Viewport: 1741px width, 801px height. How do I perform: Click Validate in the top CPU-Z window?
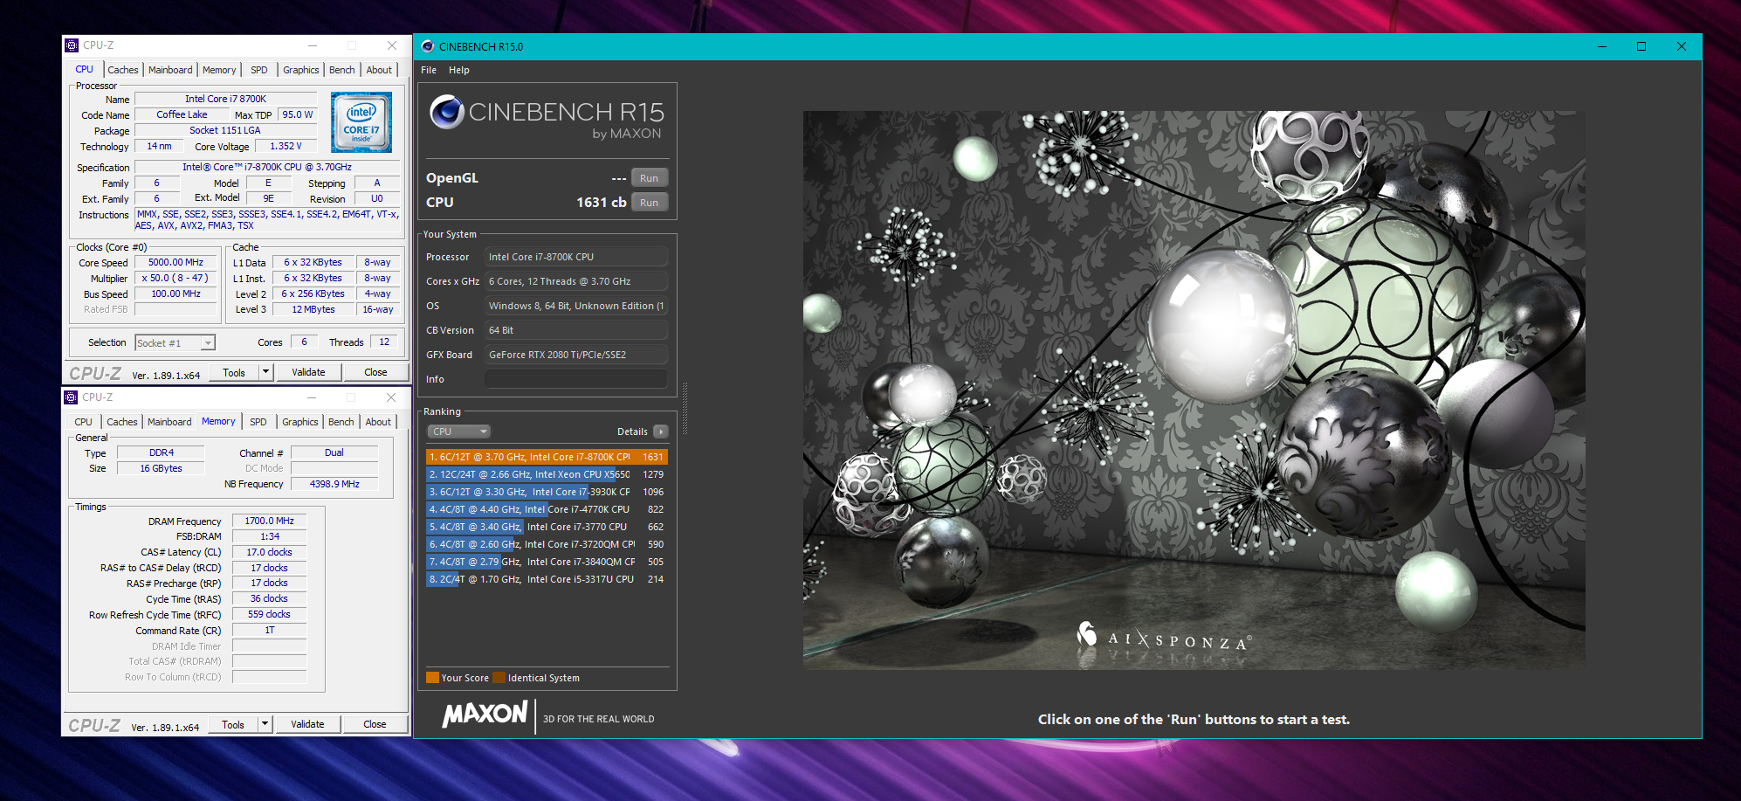(308, 372)
